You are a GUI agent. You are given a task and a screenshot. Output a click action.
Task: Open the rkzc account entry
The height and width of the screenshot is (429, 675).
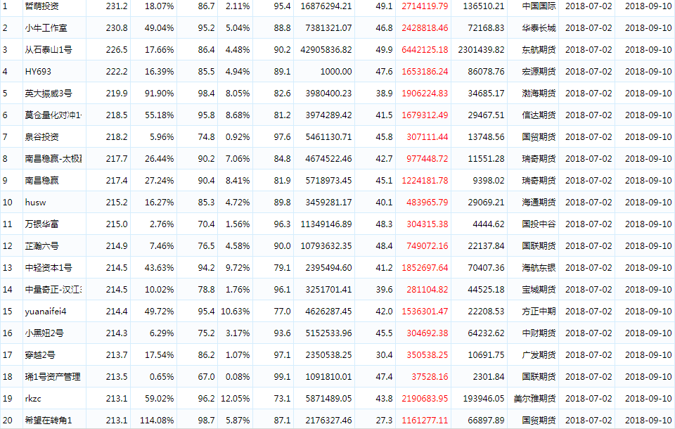33,399
